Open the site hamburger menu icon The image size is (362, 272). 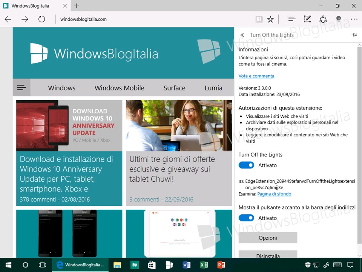pos(21,87)
